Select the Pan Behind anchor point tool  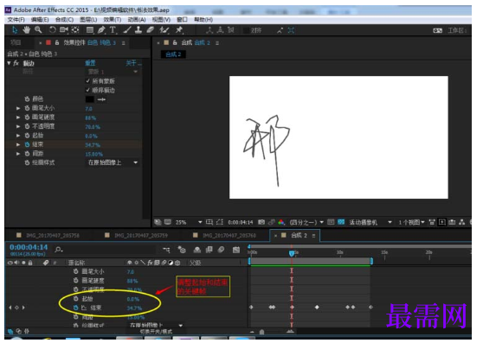coord(75,30)
